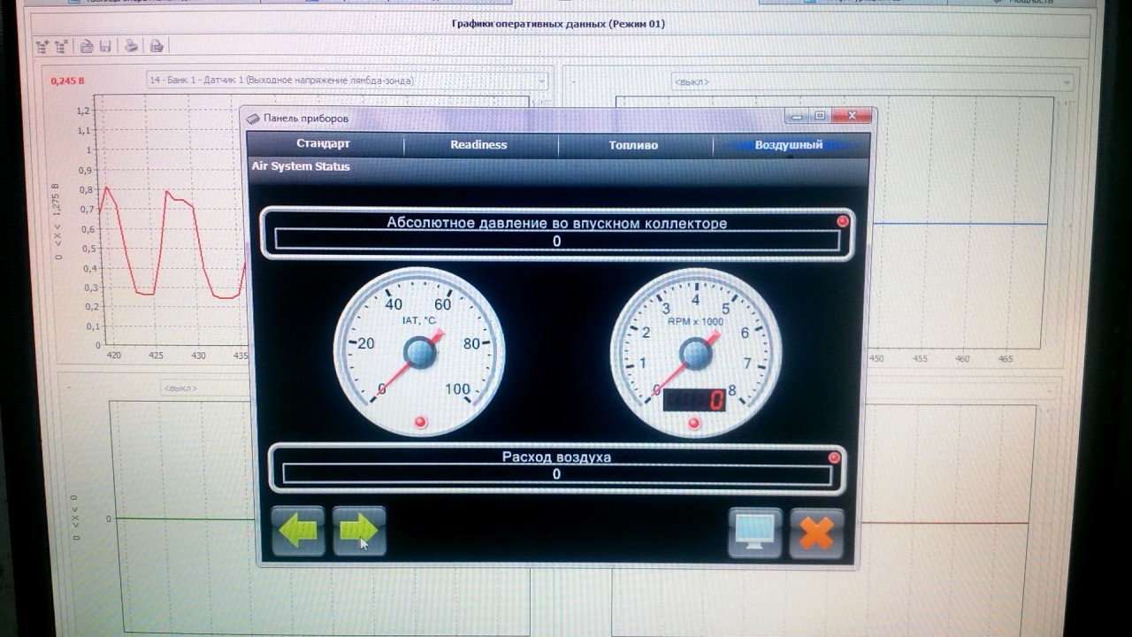The height and width of the screenshot is (637, 1132).
Task: Click the red LED under the IAT gauge
Action: 421,422
